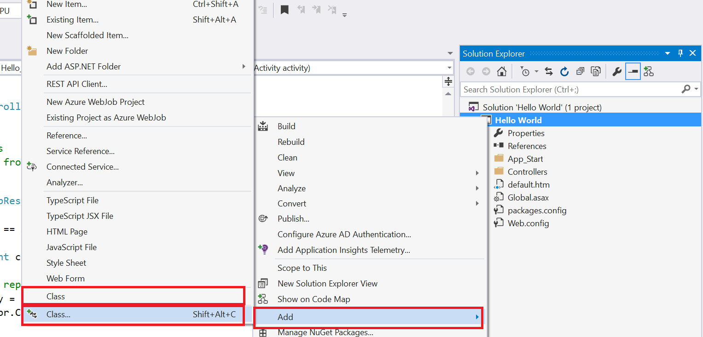The height and width of the screenshot is (337, 703).
Task: Open Properties via the wrench toolbar icon
Action: tap(617, 72)
